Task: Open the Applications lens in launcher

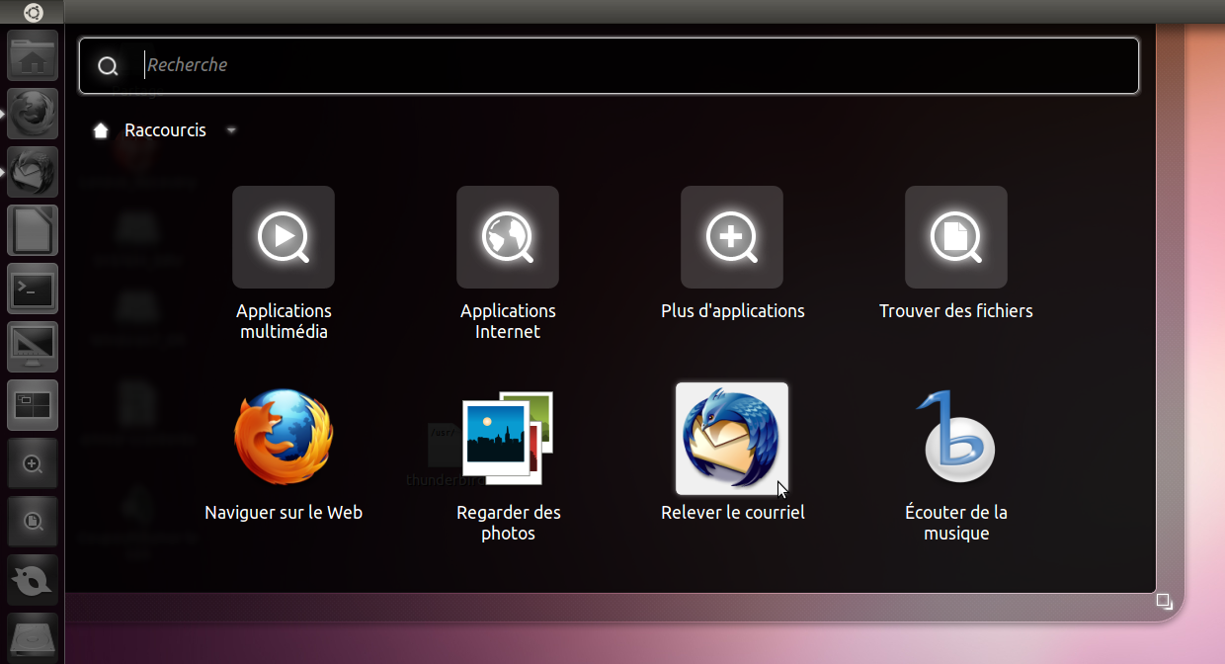Action: click(x=33, y=463)
